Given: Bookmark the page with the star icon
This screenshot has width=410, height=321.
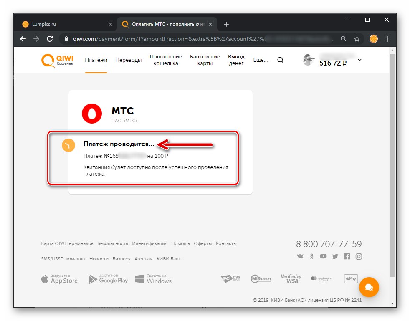Looking at the screenshot, I should (x=357, y=39).
